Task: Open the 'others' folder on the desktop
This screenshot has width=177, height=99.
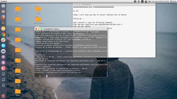Action: [x=18, y=41]
